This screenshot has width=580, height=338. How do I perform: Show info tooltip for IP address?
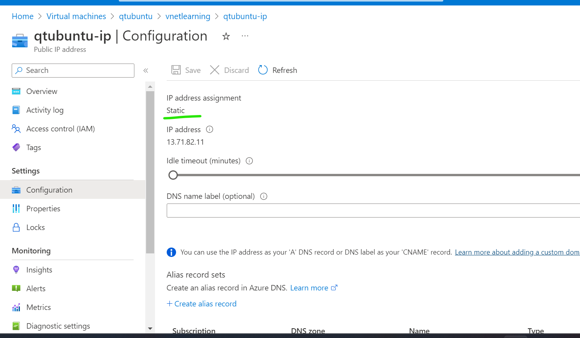(210, 129)
